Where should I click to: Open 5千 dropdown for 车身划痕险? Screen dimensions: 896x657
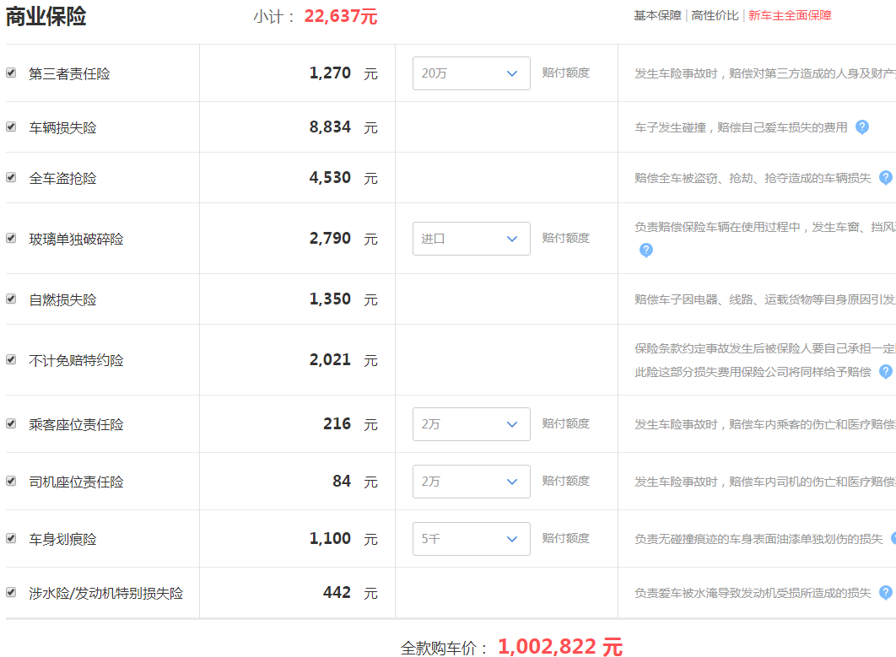(472, 539)
